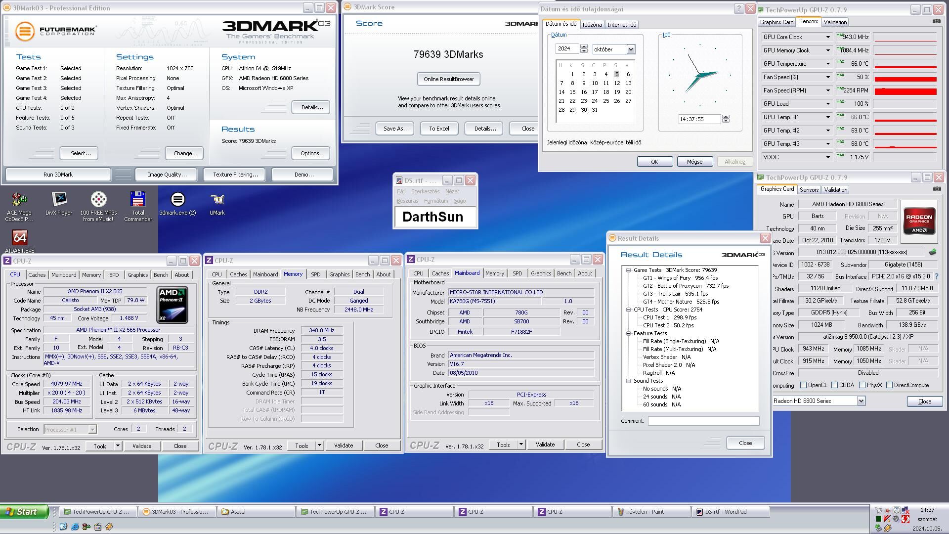Click the help button in date properties dialog

[x=739, y=8]
